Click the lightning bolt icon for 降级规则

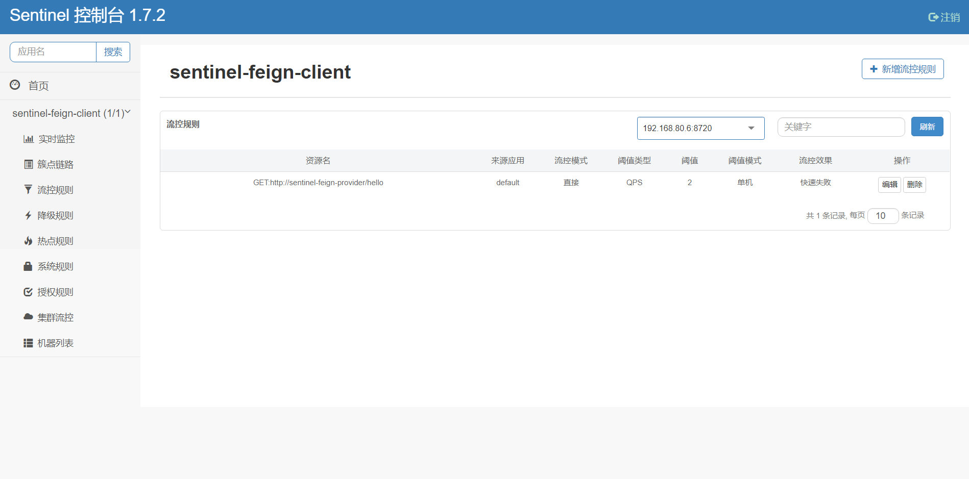29,215
